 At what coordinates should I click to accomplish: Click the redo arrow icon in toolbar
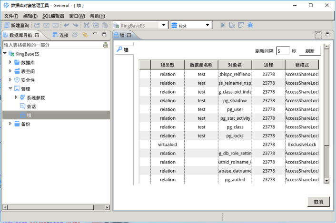point(75,25)
